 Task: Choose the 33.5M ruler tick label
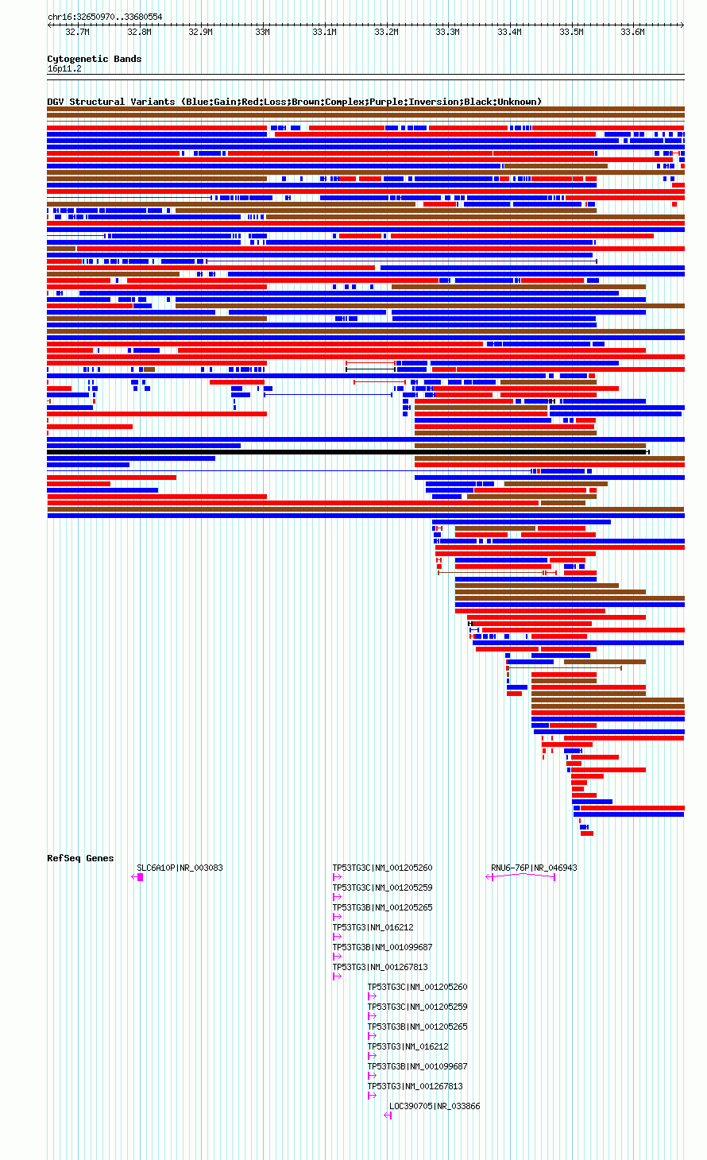pyautogui.click(x=571, y=33)
